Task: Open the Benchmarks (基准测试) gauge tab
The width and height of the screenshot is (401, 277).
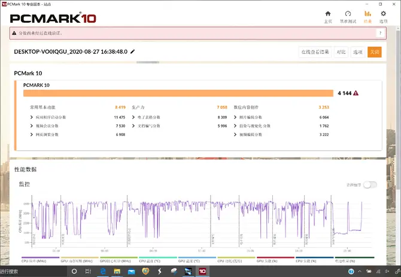Action: click(x=348, y=17)
